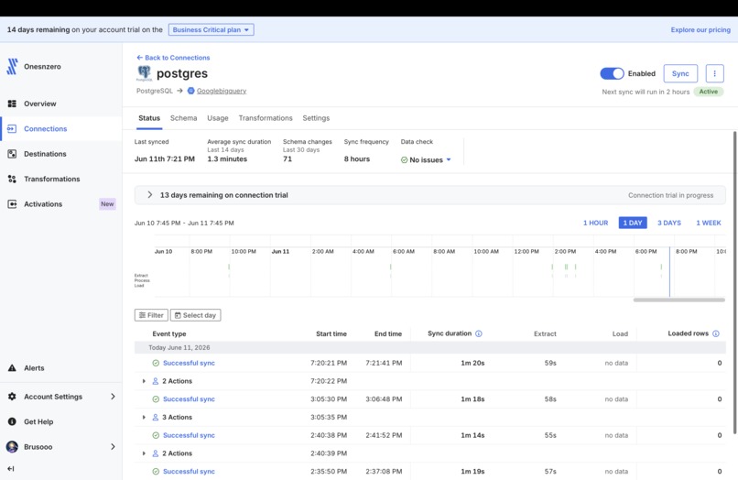Viewport: 738px width, 480px height.
Task: Click the Alerts warning triangle icon
Action: pyautogui.click(x=12, y=368)
